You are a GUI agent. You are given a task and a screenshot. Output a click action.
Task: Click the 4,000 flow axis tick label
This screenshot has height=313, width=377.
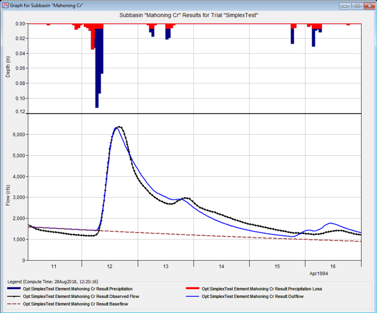(19, 177)
